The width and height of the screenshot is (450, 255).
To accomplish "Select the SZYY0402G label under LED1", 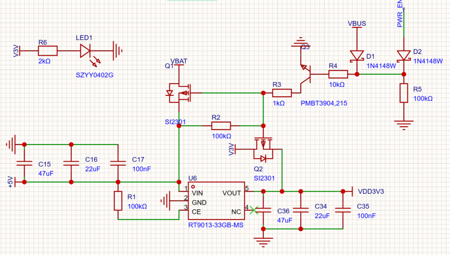I will coord(94,76).
